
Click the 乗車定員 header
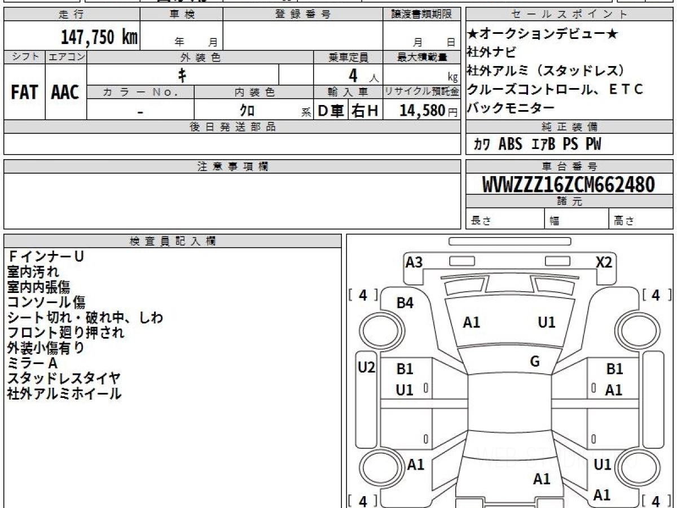point(348,57)
